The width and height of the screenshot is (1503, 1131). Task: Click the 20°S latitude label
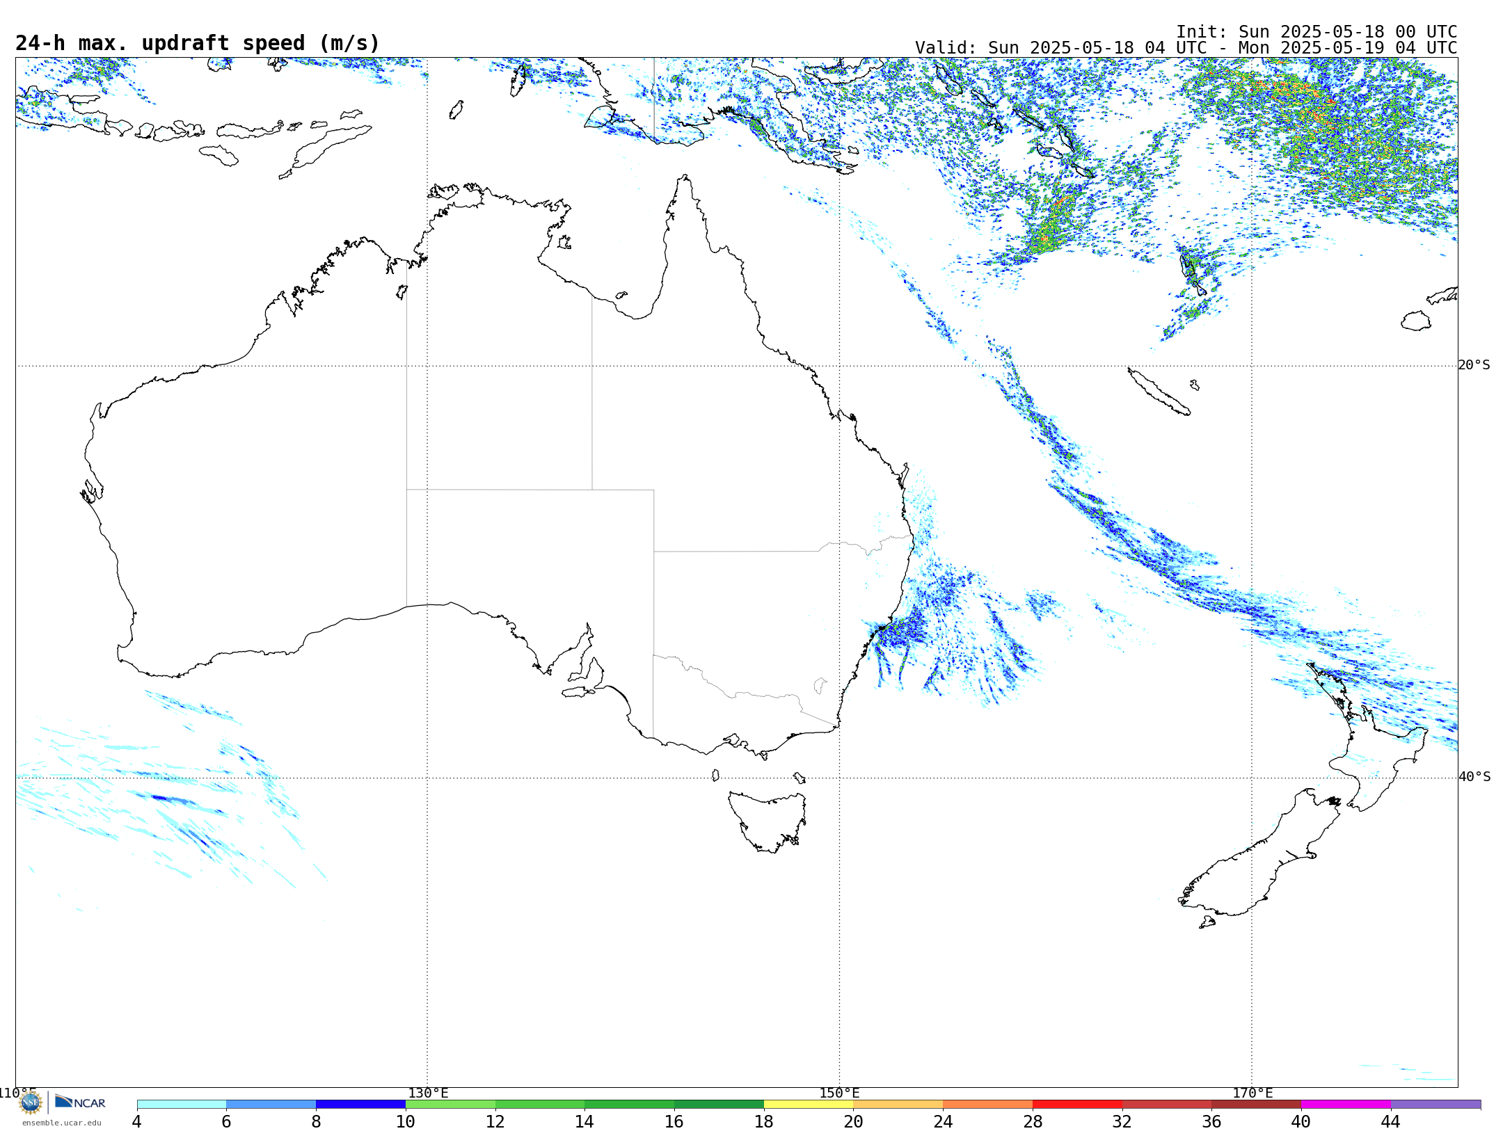1474,365
